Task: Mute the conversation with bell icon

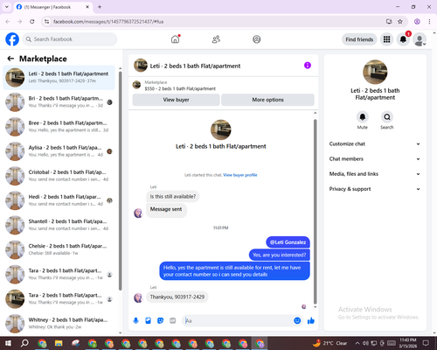Action: pyautogui.click(x=363, y=117)
